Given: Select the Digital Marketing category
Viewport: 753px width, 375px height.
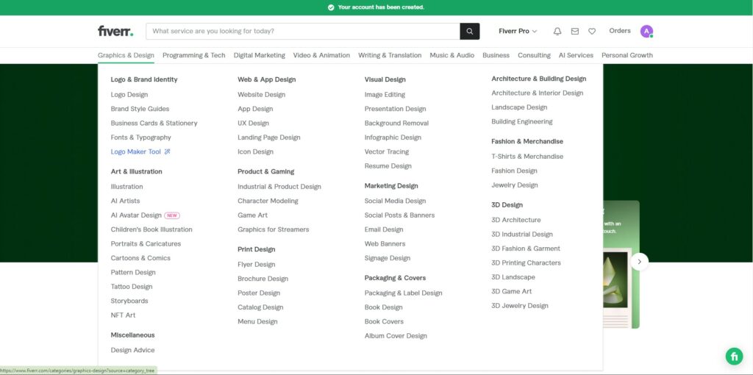Looking at the screenshot, I should coord(260,55).
